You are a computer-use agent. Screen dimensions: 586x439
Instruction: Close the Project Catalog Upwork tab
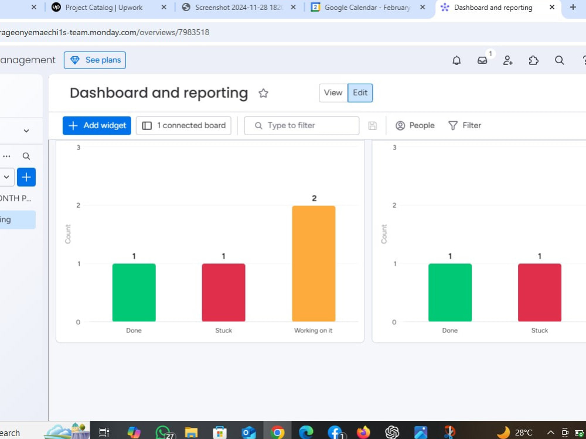click(163, 7)
